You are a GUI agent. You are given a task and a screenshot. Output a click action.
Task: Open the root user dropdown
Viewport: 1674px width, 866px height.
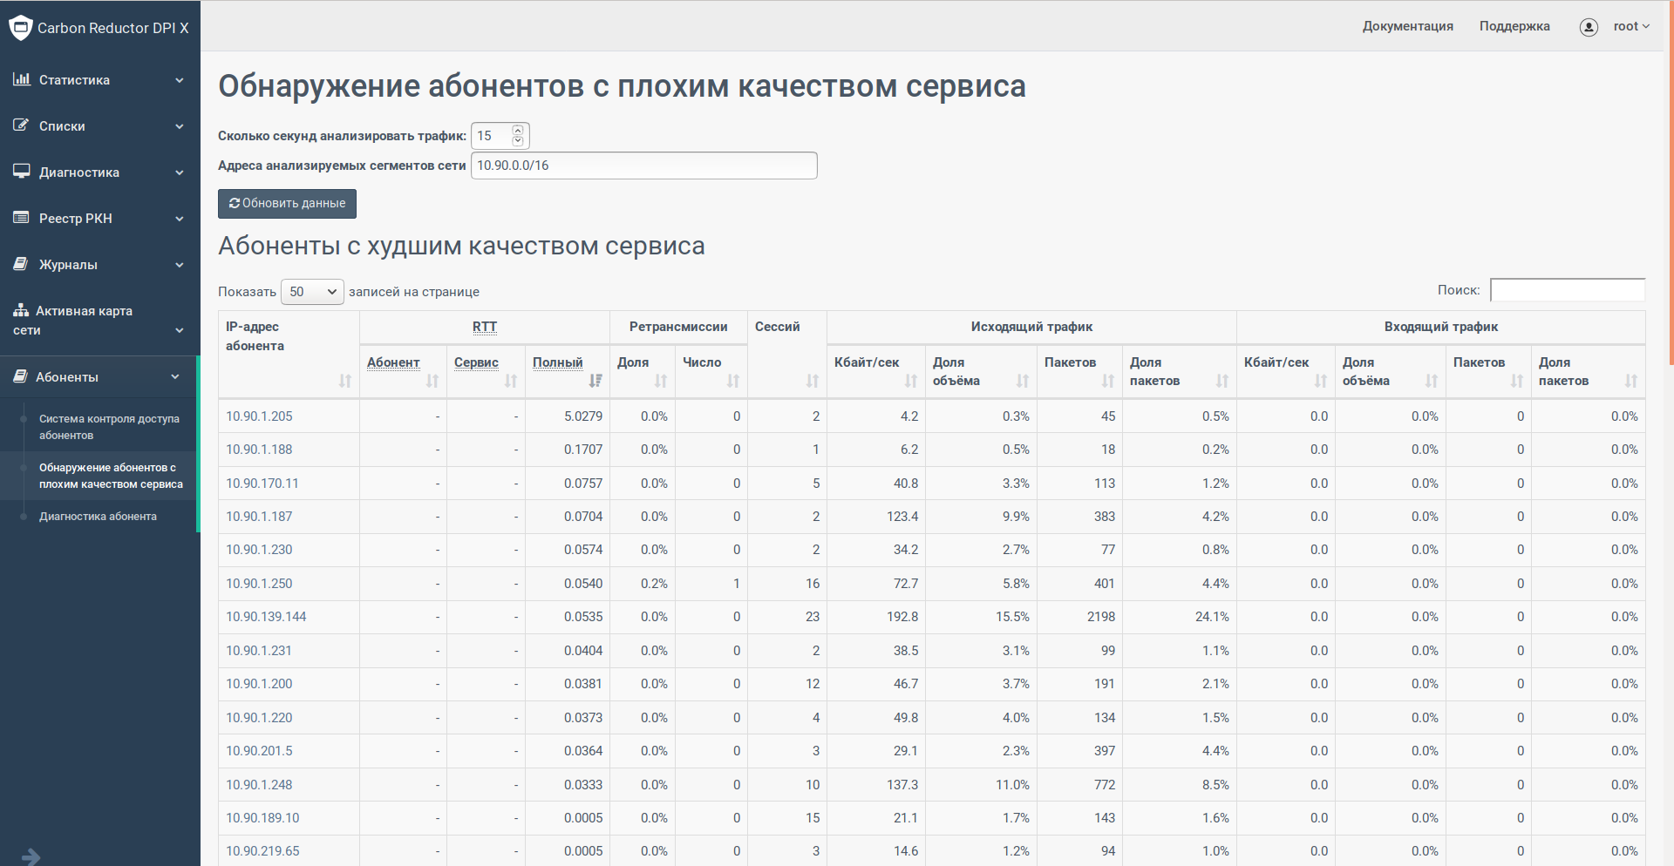(1631, 27)
